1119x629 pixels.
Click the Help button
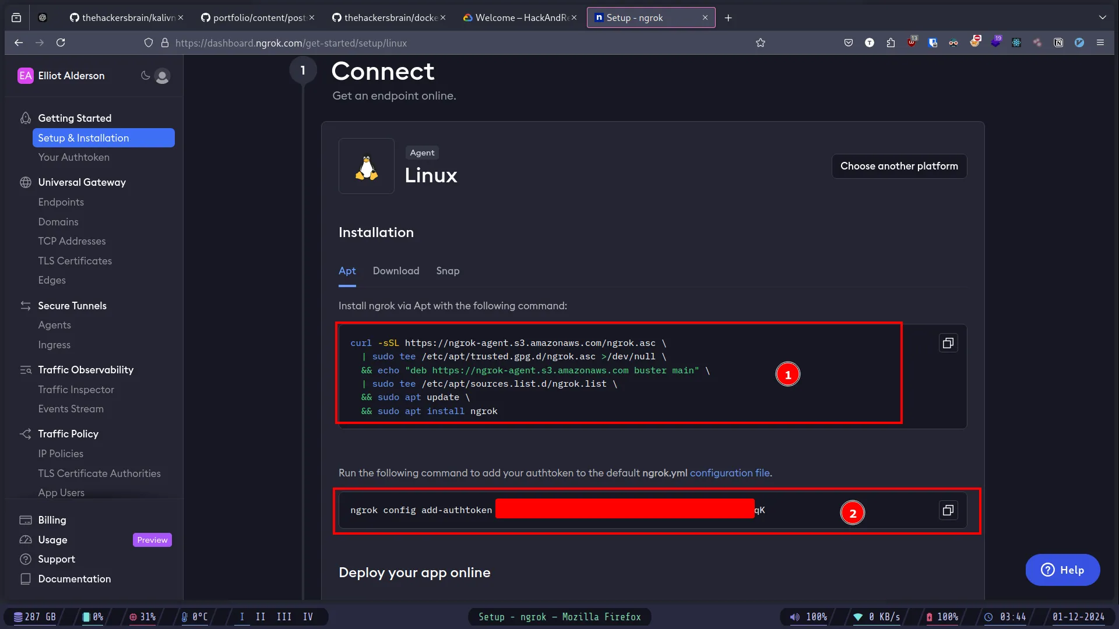(x=1062, y=570)
